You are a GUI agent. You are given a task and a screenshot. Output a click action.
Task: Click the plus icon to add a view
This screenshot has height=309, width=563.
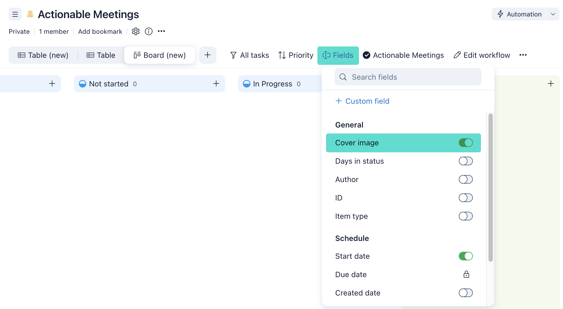click(x=208, y=55)
